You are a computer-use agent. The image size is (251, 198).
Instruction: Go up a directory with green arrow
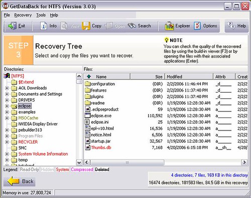(x=89, y=76)
